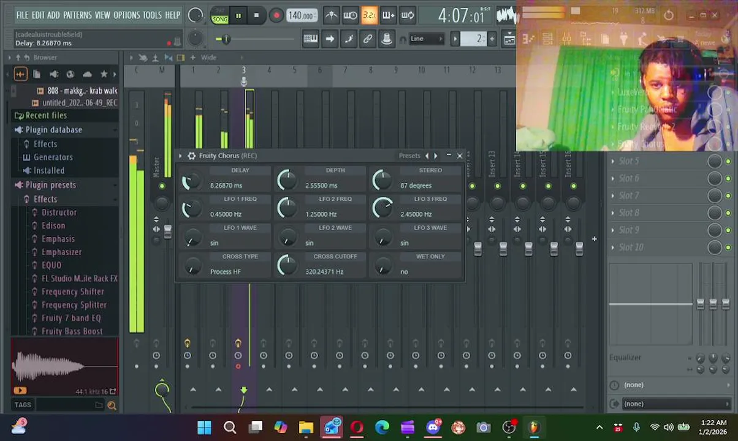Open the Line snap dropdown
The image size is (738, 441).
tap(426, 39)
